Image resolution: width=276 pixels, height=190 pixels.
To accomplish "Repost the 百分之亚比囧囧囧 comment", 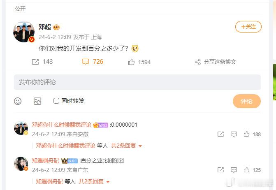I will point(220,170).
